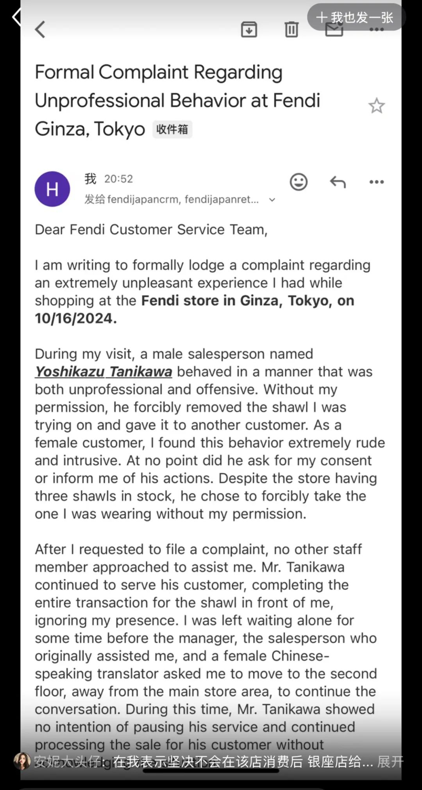Screen dimensions: 422x790
Task: Tap the 我也发一张 button
Action: pyautogui.click(x=356, y=17)
